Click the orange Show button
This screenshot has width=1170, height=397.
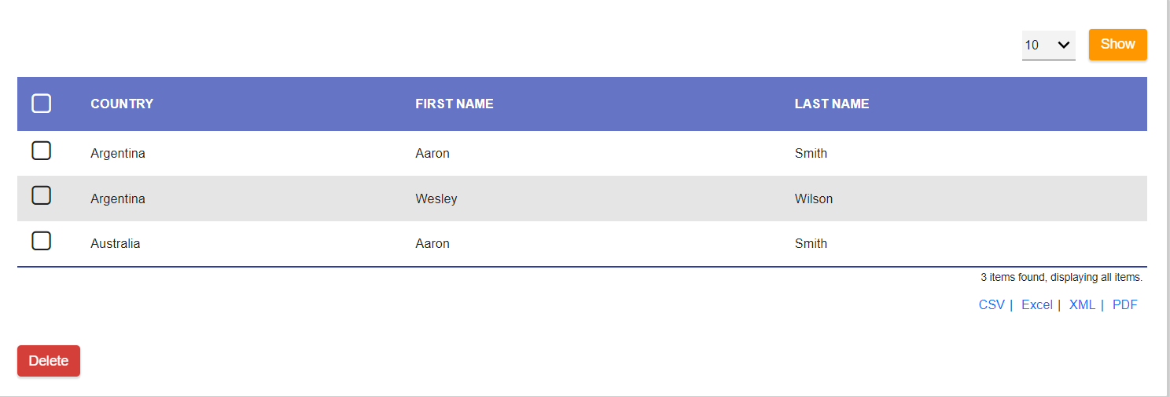point(1117,44)
